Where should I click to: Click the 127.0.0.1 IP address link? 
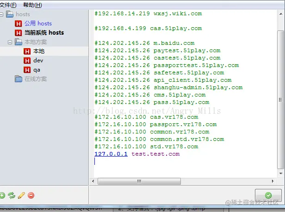click(x=111, y=154)
